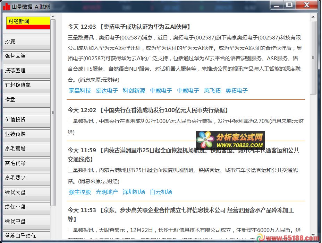Screen dimensions: 322x243
Task: Click the 今天 11:59 内蒙古满洲里市 headline
Action: tap(184, 155)
